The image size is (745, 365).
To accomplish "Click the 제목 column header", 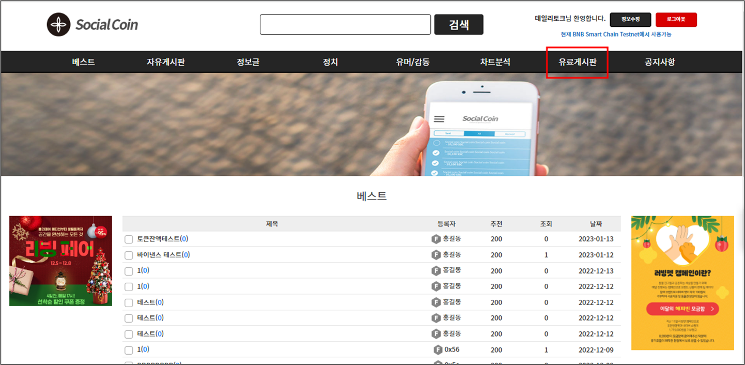I will coord(272,224).
